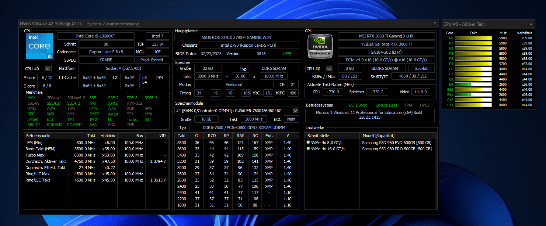
Task: Click the SRMBE SSPEC field
Action: tap(106, 60)
